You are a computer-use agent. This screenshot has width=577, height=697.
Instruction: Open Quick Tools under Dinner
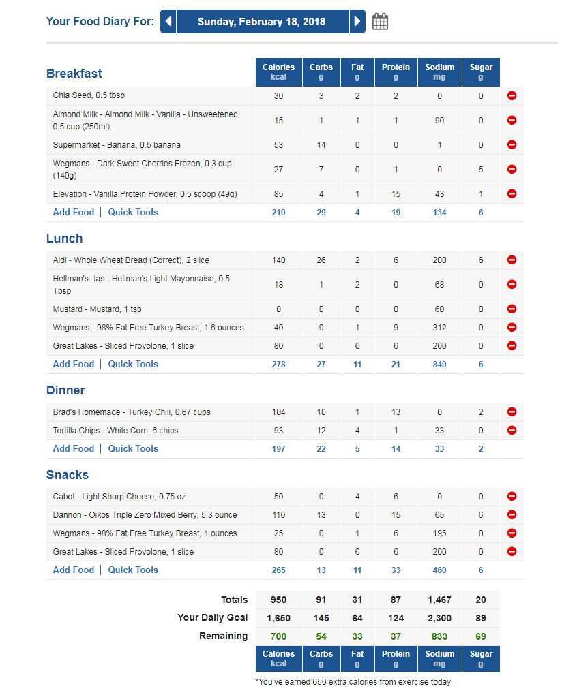[x=133, y=448]
